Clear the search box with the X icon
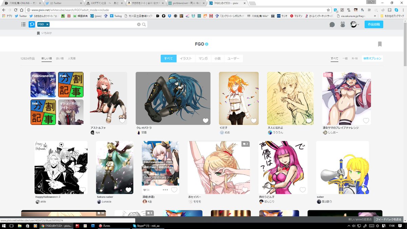The height and width of the screenshot is (229, 407). point(139,24)
